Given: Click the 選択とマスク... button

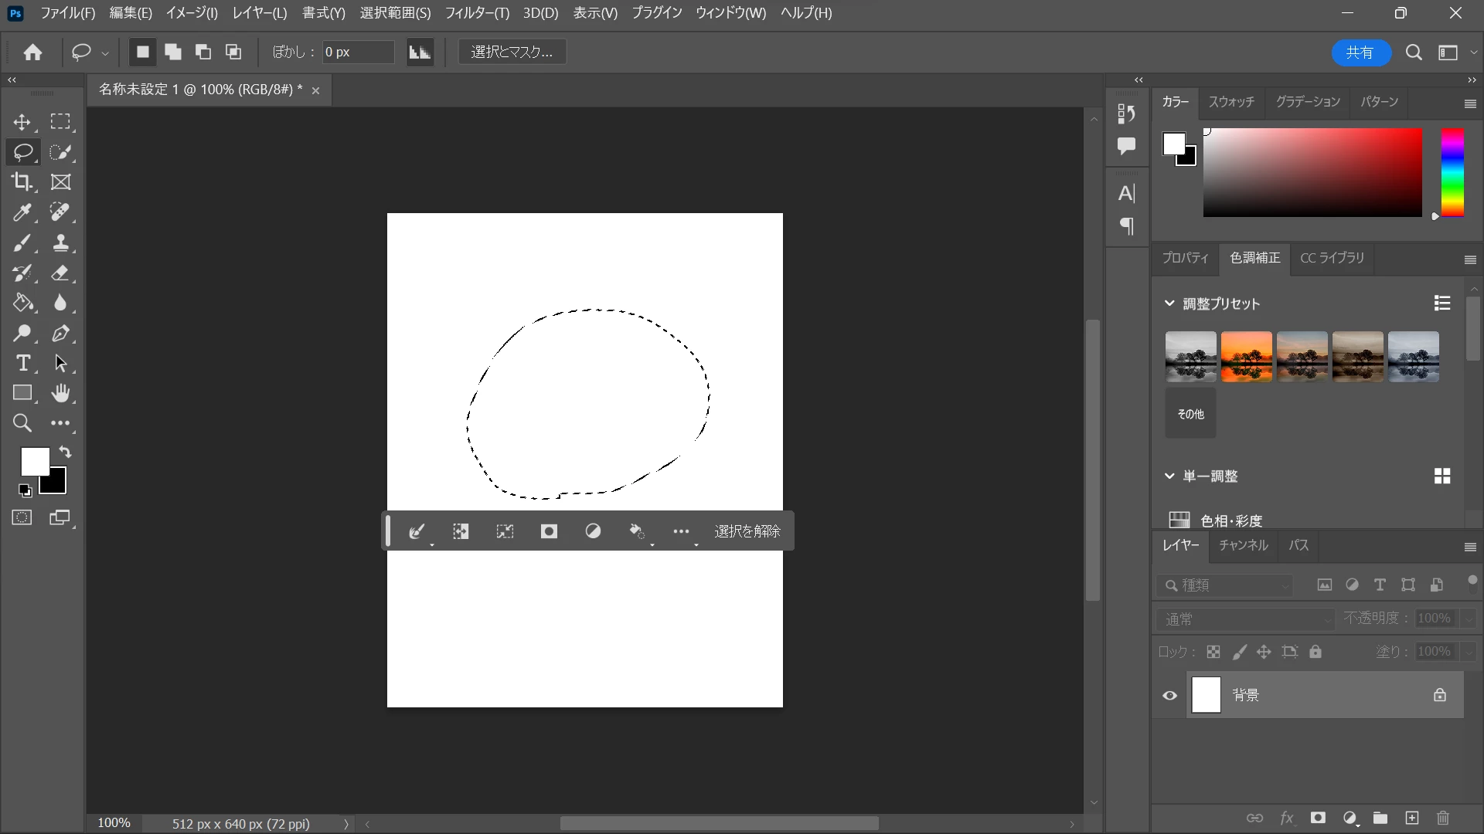Looking at the screenshot, I should pos(512,53).
